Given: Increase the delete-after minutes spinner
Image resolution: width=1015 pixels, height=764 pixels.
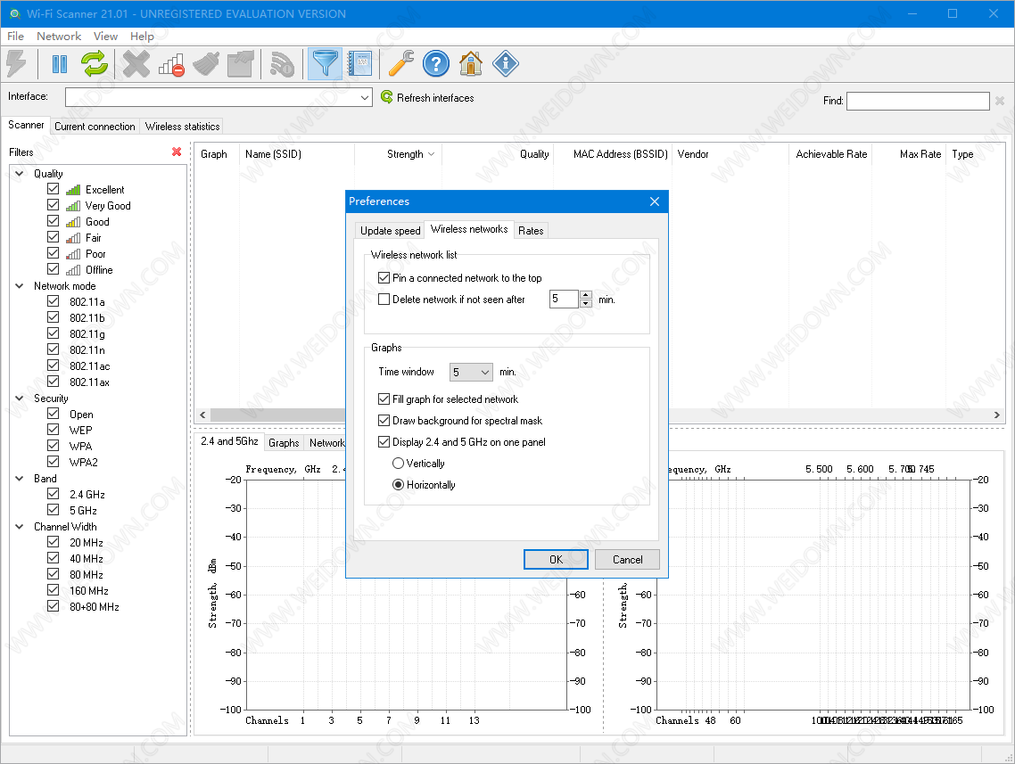Looking at the screenshot, I should pos(586,295).
